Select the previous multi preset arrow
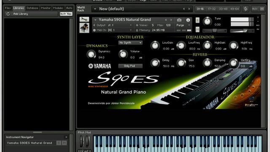Screen dimensions: 270x152 click(x=184, y=9)
